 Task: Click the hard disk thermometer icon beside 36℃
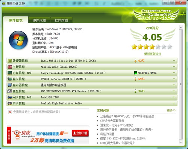[x=135, y=91]
